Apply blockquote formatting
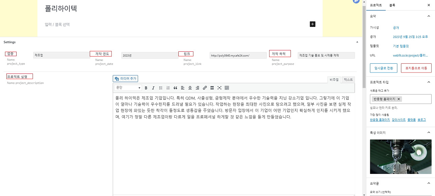 point(175,88)
